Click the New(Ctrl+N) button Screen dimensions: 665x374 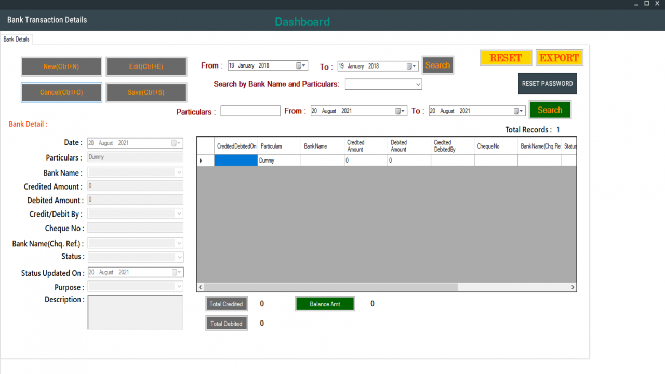pos(61,66)
